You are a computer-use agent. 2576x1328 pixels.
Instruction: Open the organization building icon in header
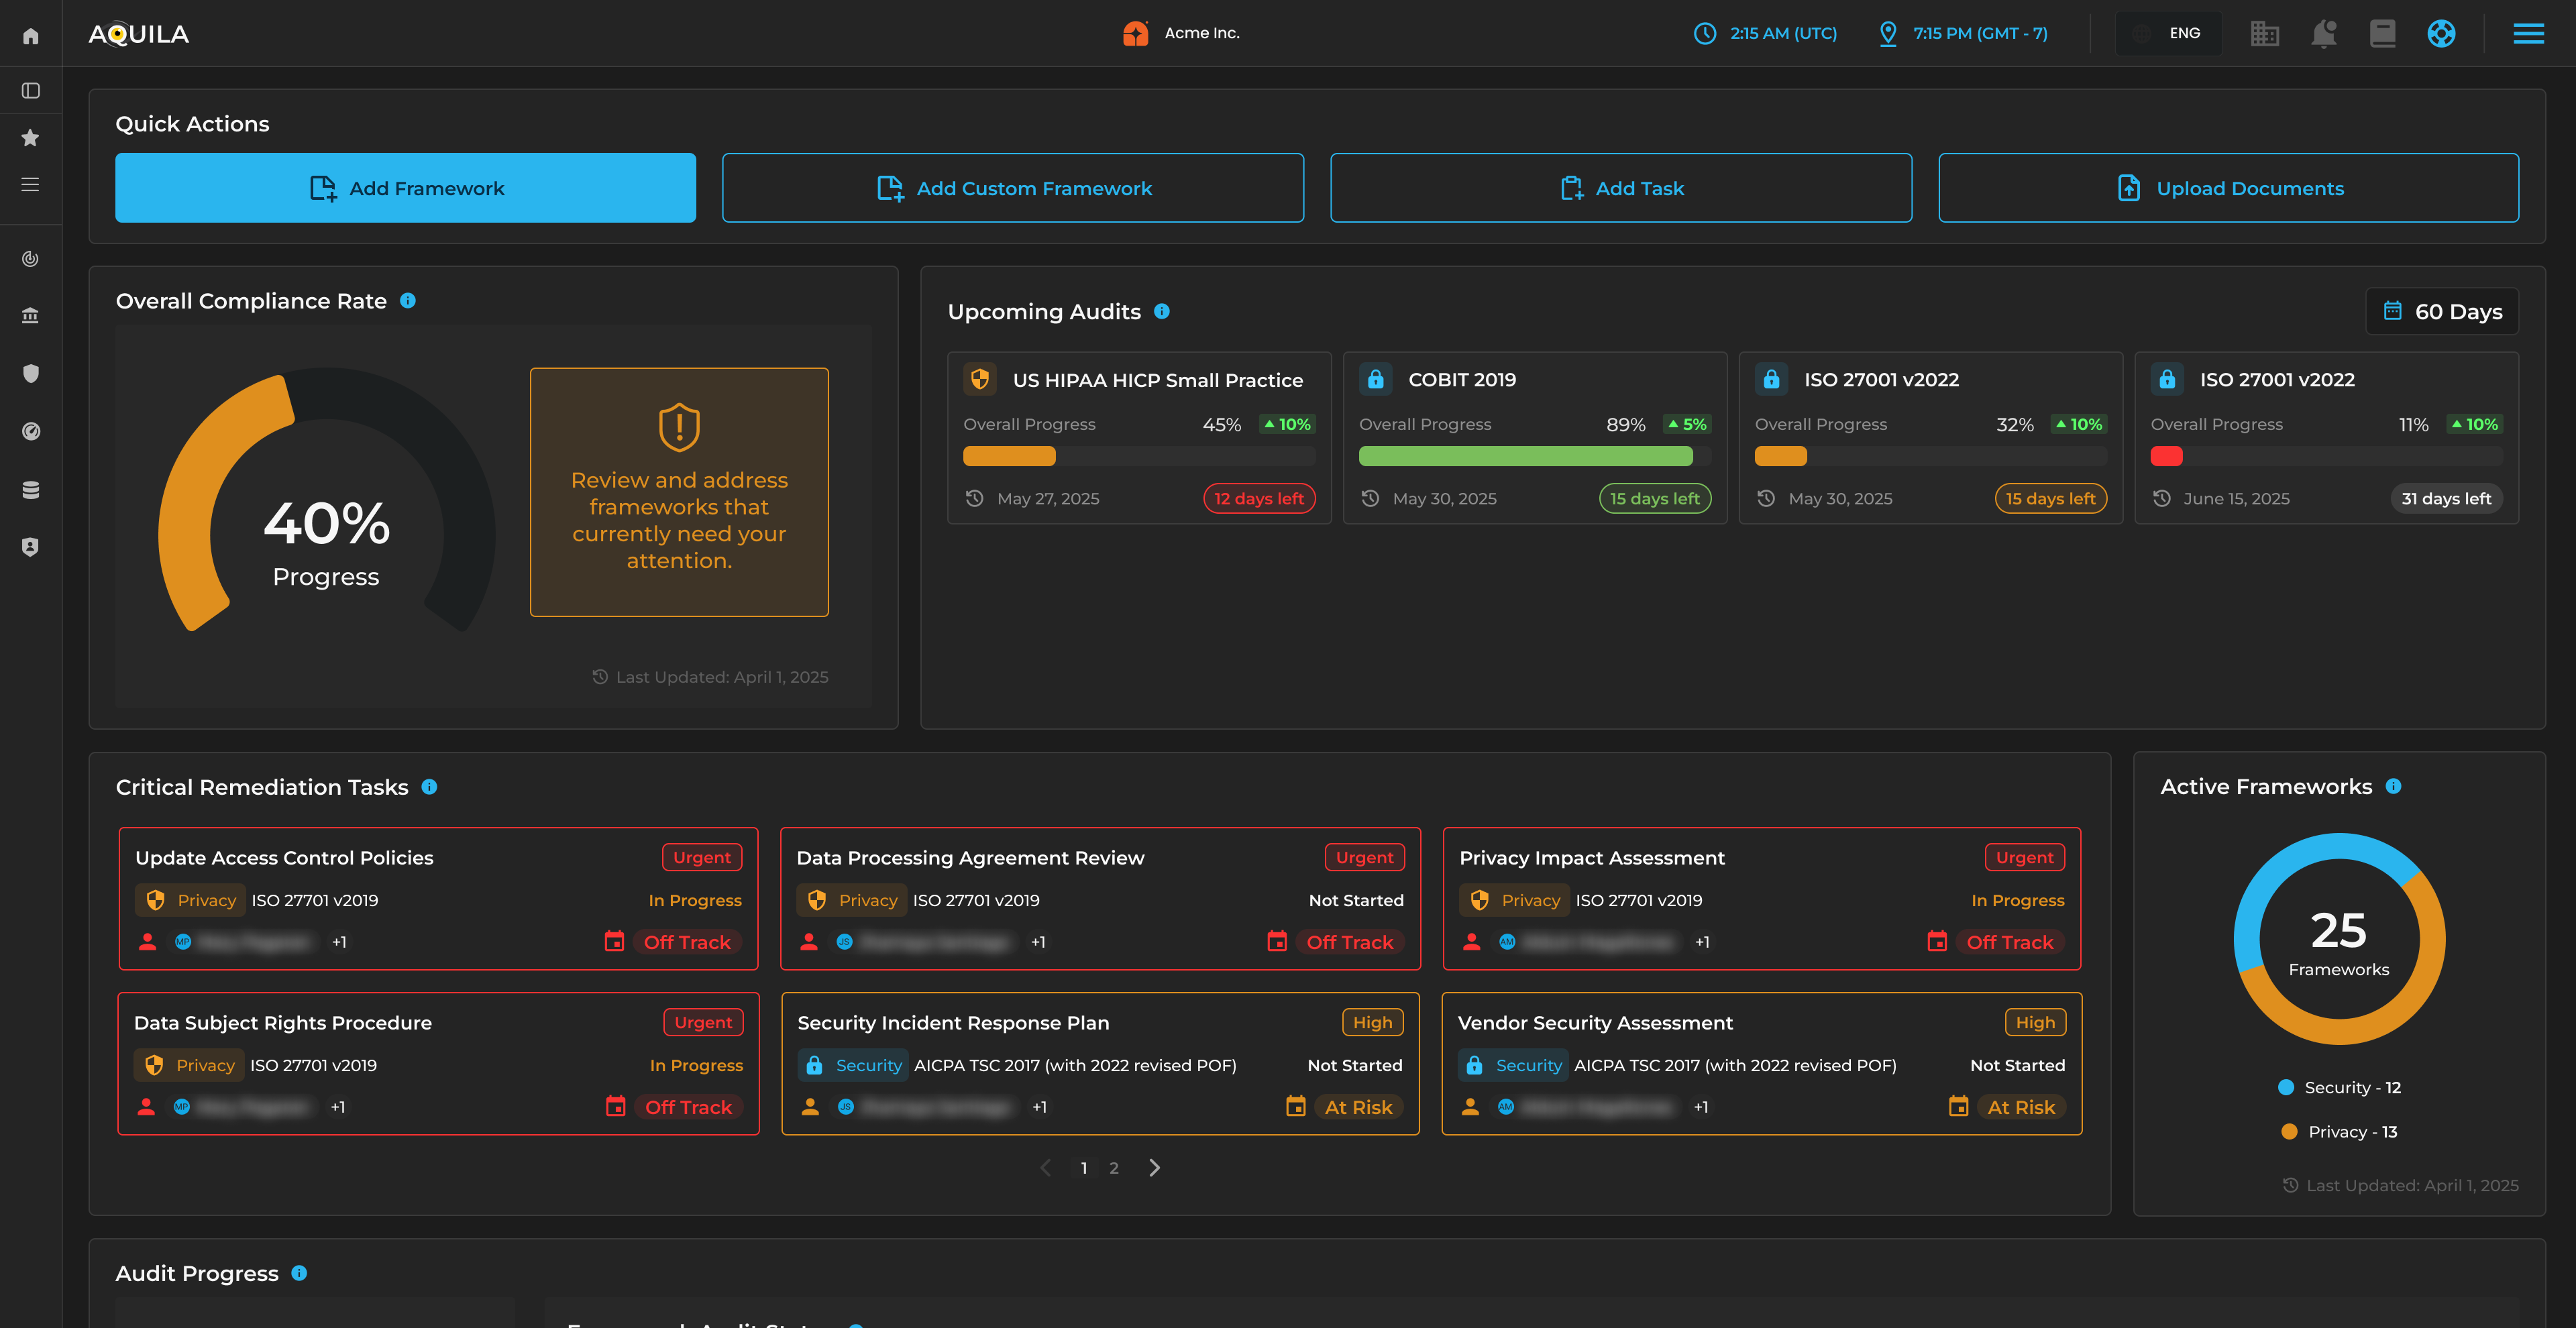coord(2264,34)
